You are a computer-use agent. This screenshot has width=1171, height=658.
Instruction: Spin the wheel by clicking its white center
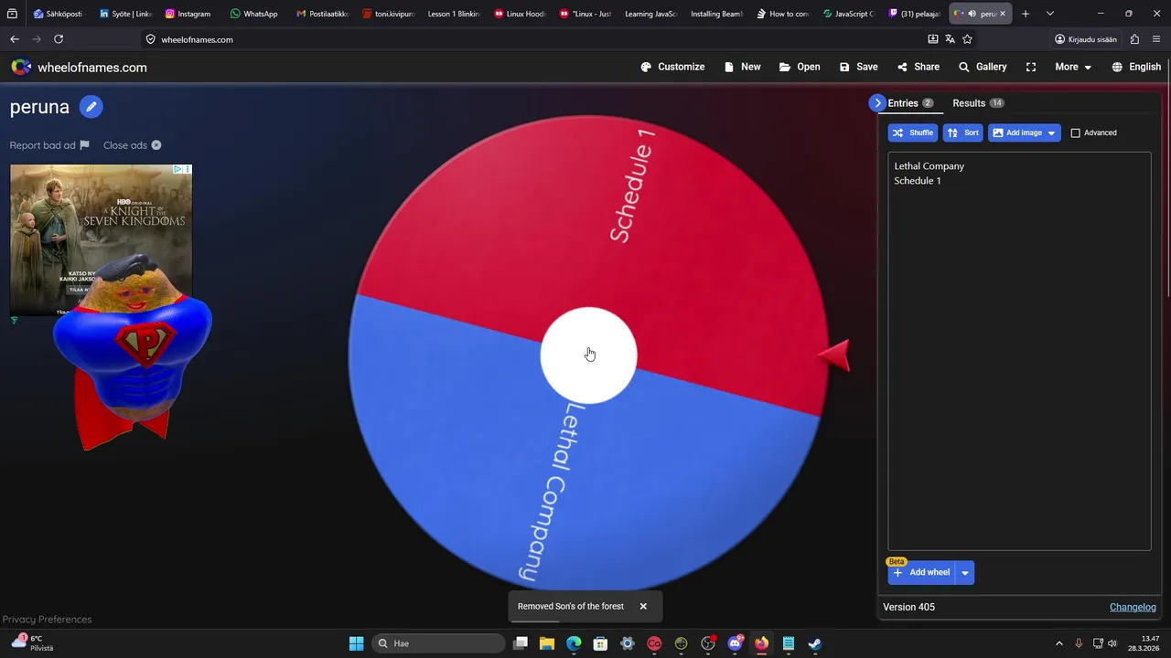[x=588, y=355]
